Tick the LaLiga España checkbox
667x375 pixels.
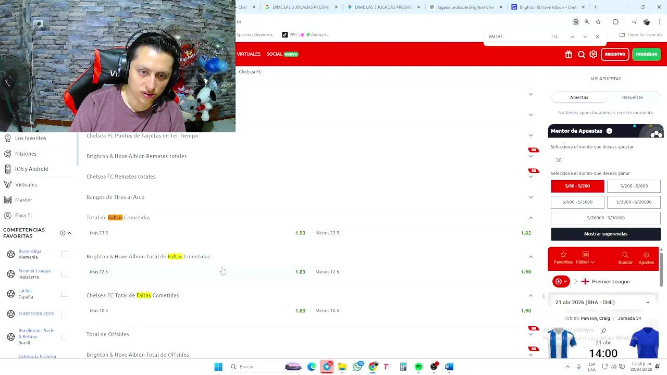[64, 294]
